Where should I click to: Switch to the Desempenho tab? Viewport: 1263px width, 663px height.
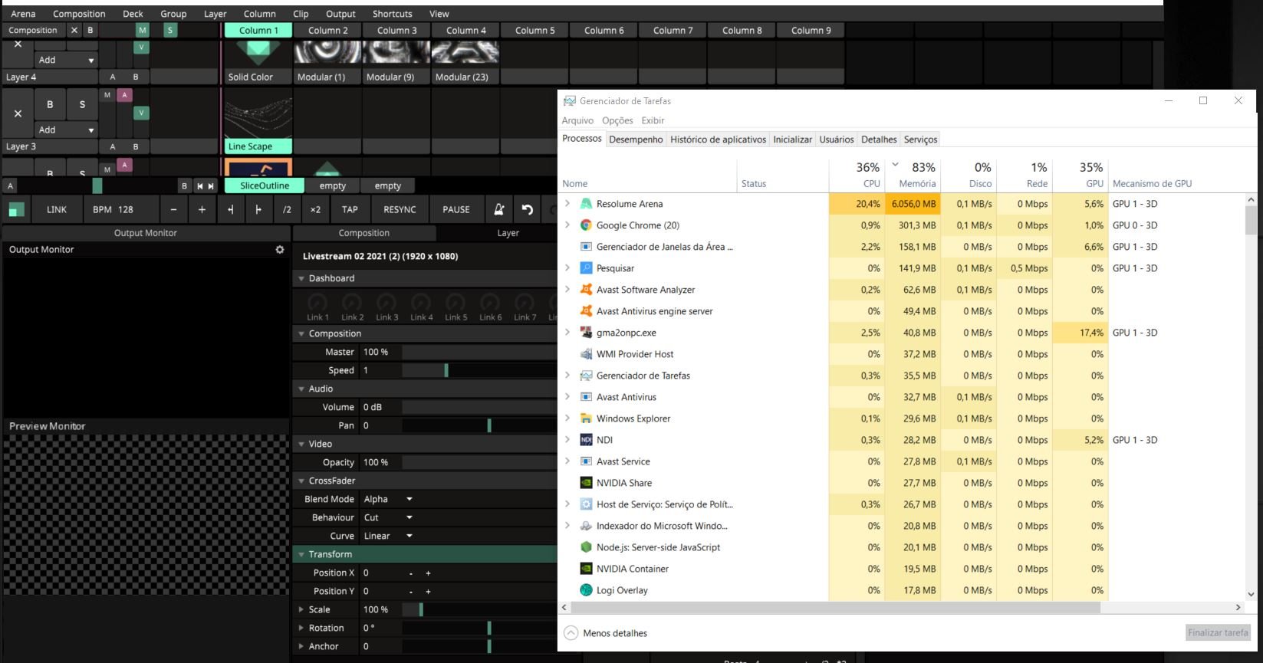(x=636, y=139)
